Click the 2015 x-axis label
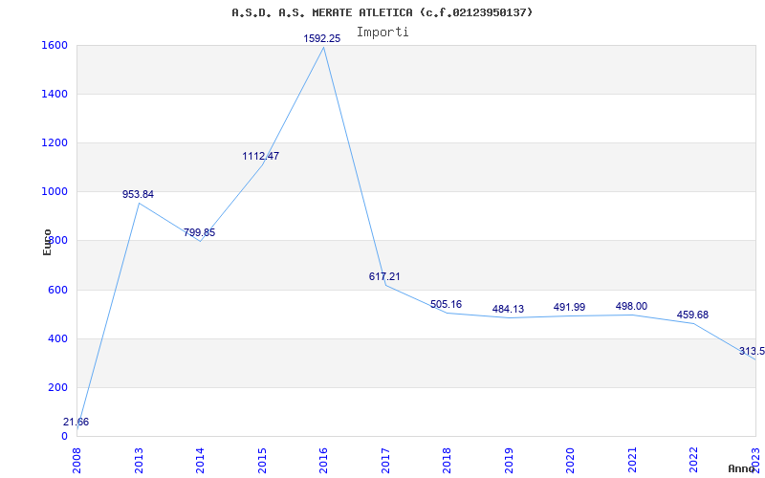 pyautogui.click(x=262, y=460)
